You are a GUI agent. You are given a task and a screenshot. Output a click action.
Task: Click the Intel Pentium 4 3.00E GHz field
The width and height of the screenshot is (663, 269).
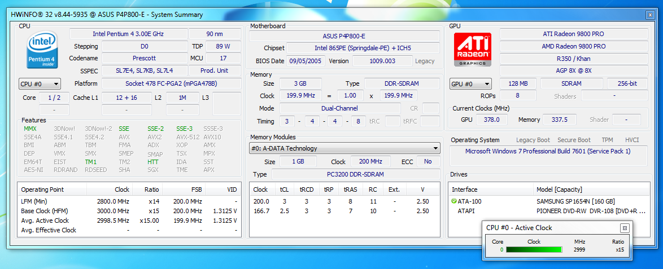click(x=128, y=34)
